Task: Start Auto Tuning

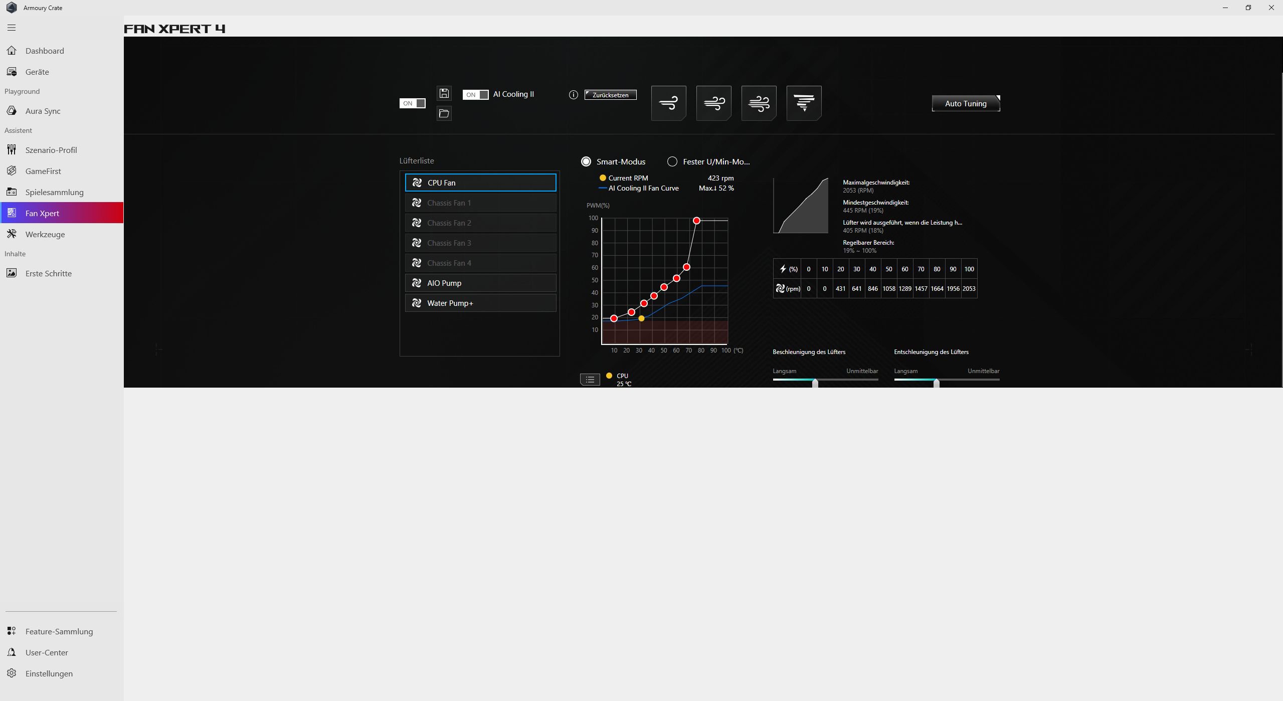Action: tap(965, 103)
